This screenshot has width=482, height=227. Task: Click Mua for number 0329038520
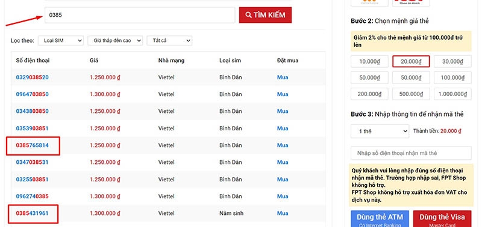click(x=283, y=77)
